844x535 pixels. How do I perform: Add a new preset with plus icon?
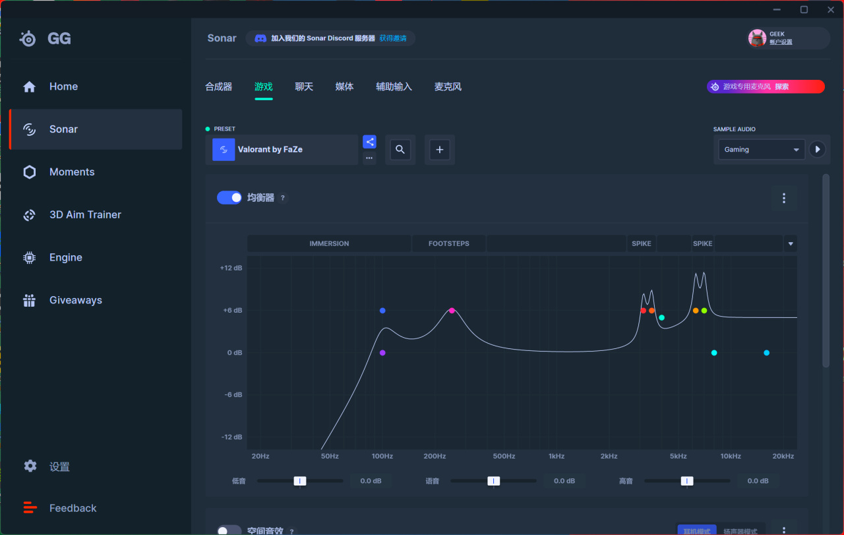[440, 150]
